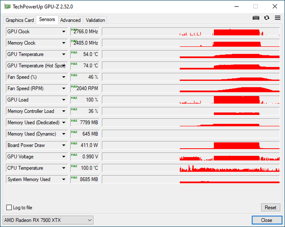Close the window with the X button

(275, 7)
